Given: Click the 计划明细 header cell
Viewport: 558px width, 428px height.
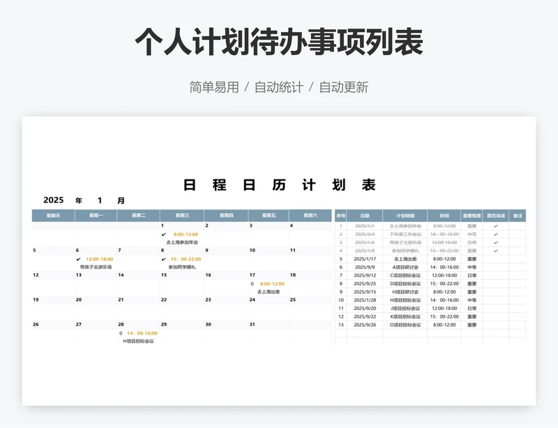Looking at the screenshot, I should coord(405,216).
